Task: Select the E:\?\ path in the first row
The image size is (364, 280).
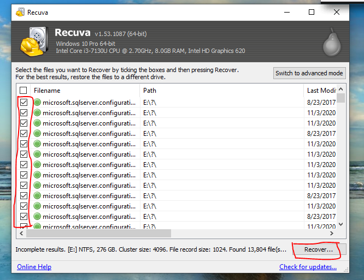Action: pyautogui.click(x=150, y=103)
